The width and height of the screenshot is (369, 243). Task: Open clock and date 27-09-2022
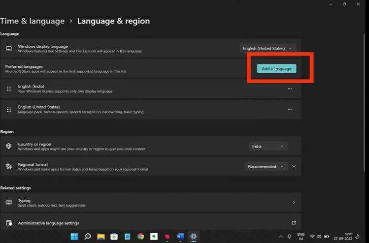point(343,237)
